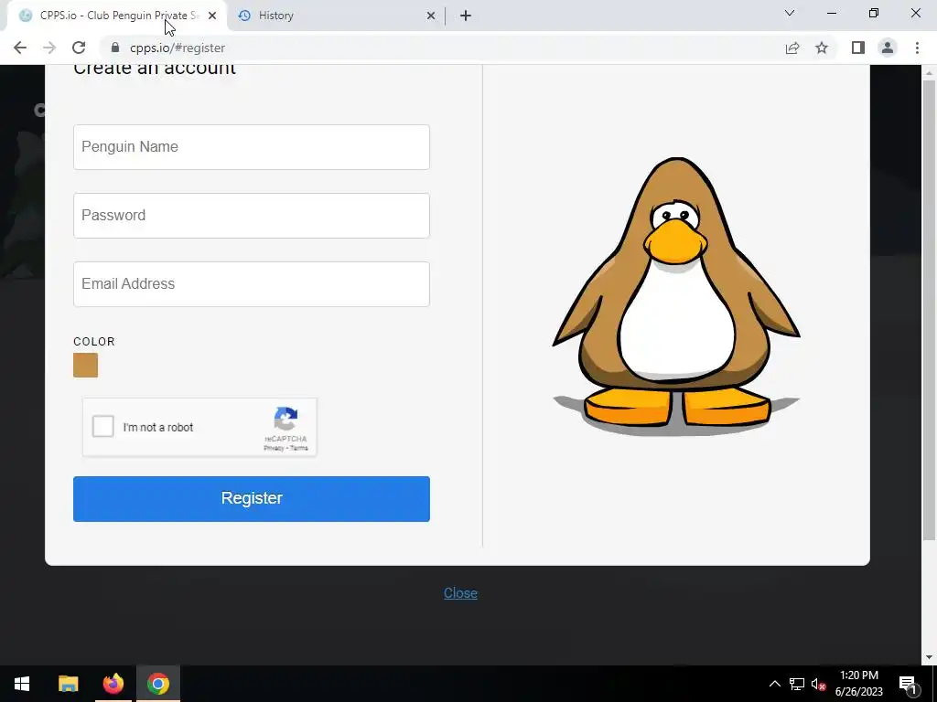Open the tab search dropdown
This screenshot has width=937, height=702.
tap(790, 13)
